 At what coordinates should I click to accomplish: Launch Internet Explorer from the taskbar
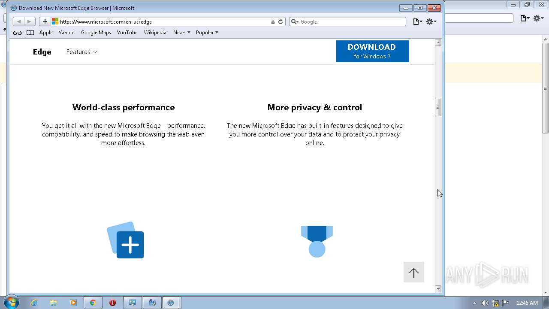pyautogui.click(x=34, y=303)
